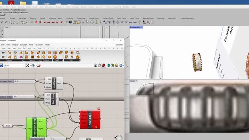Click the arrow flip icon in Util panel
This screenshot has width=249, height=140.
coord(72,53)
